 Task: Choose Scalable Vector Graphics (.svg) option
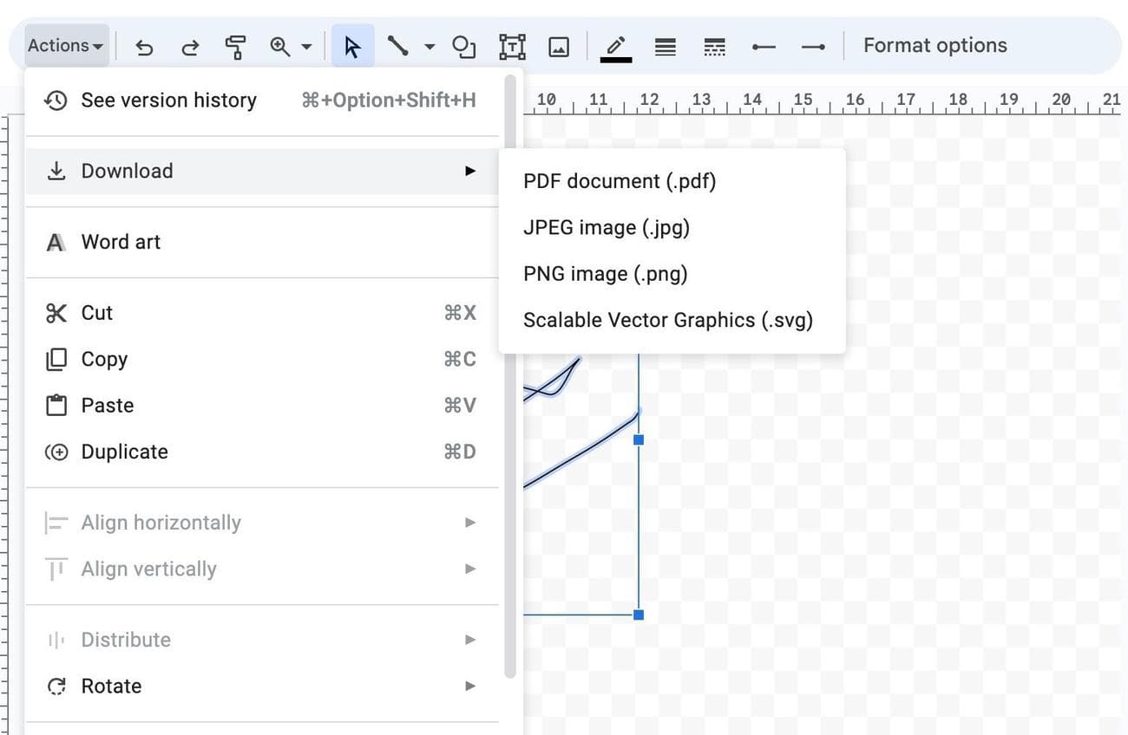point(668,320)
